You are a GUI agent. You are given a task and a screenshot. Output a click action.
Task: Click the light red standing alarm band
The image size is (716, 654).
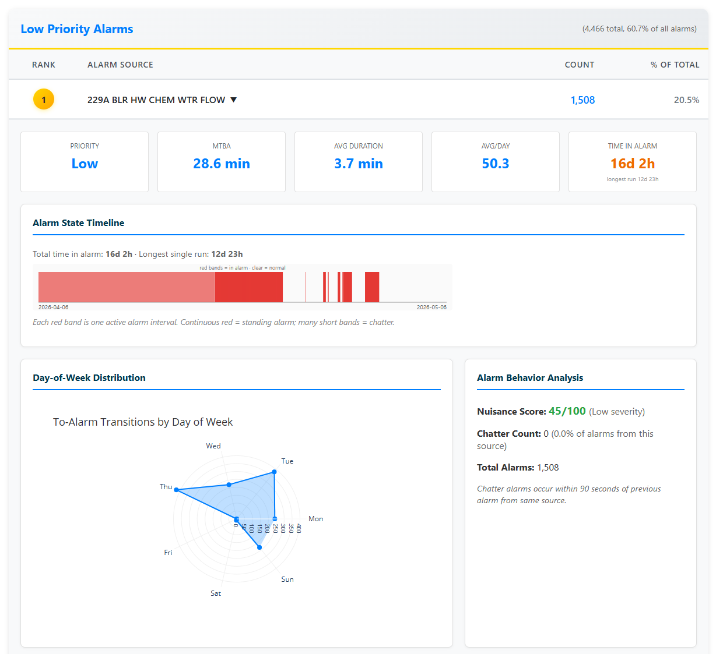point(127,287)
